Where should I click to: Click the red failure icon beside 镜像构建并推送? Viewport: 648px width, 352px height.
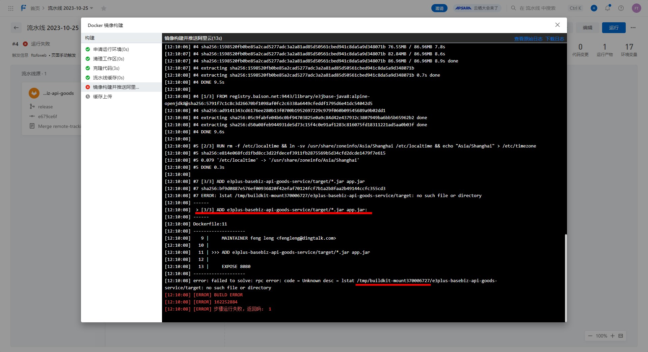pyautogui.click(x=88, y=87)
